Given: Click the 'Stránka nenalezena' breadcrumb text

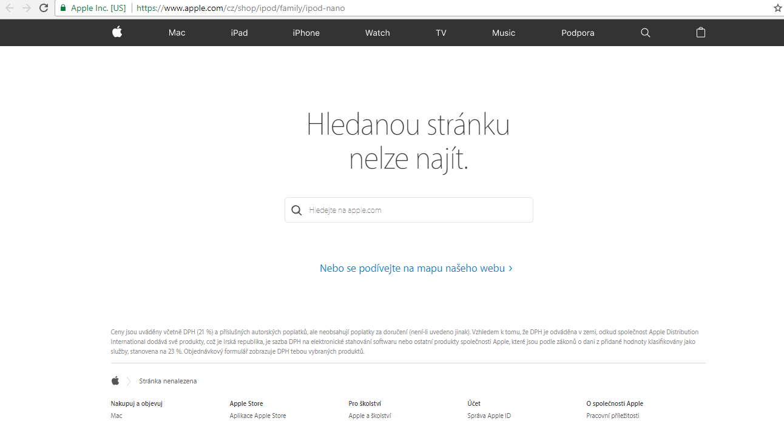Looking at the screenshot, I should (x=168, y=381).
